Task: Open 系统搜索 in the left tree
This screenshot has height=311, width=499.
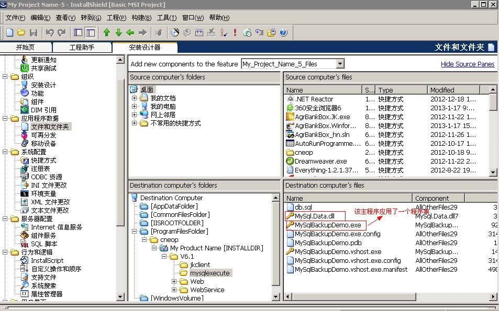Action: click(43, 285)
